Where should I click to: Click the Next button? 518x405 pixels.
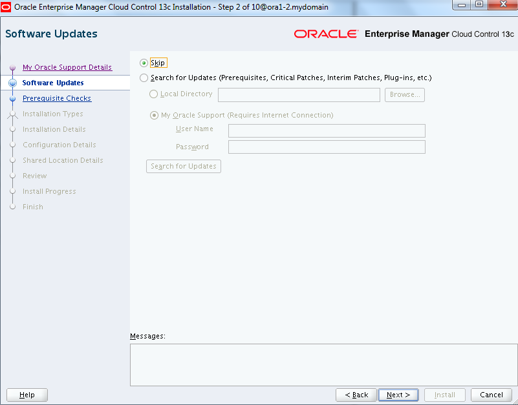398,395
